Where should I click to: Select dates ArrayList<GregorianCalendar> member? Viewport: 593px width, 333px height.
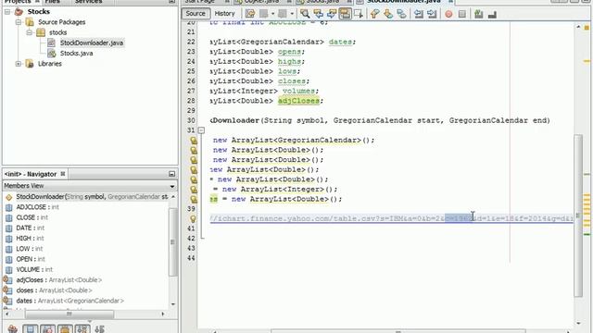click(70, 301)
